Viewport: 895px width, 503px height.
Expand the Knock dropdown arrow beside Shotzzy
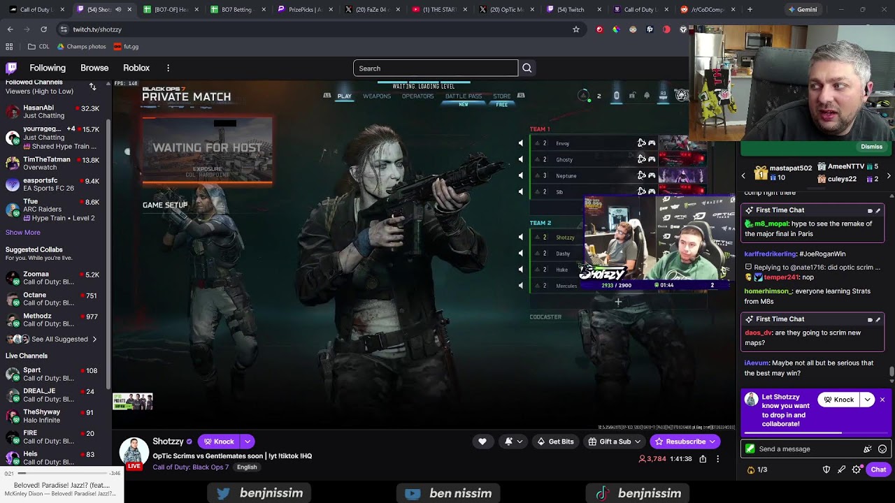(247, 442)
